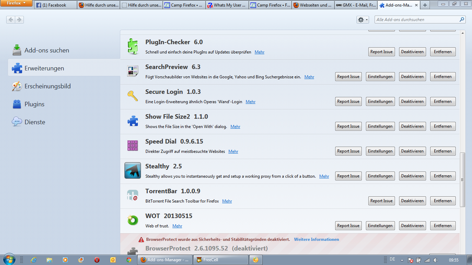
Task: Open Einstellungen for SearchPreview
Action: [x=380, y=77]
